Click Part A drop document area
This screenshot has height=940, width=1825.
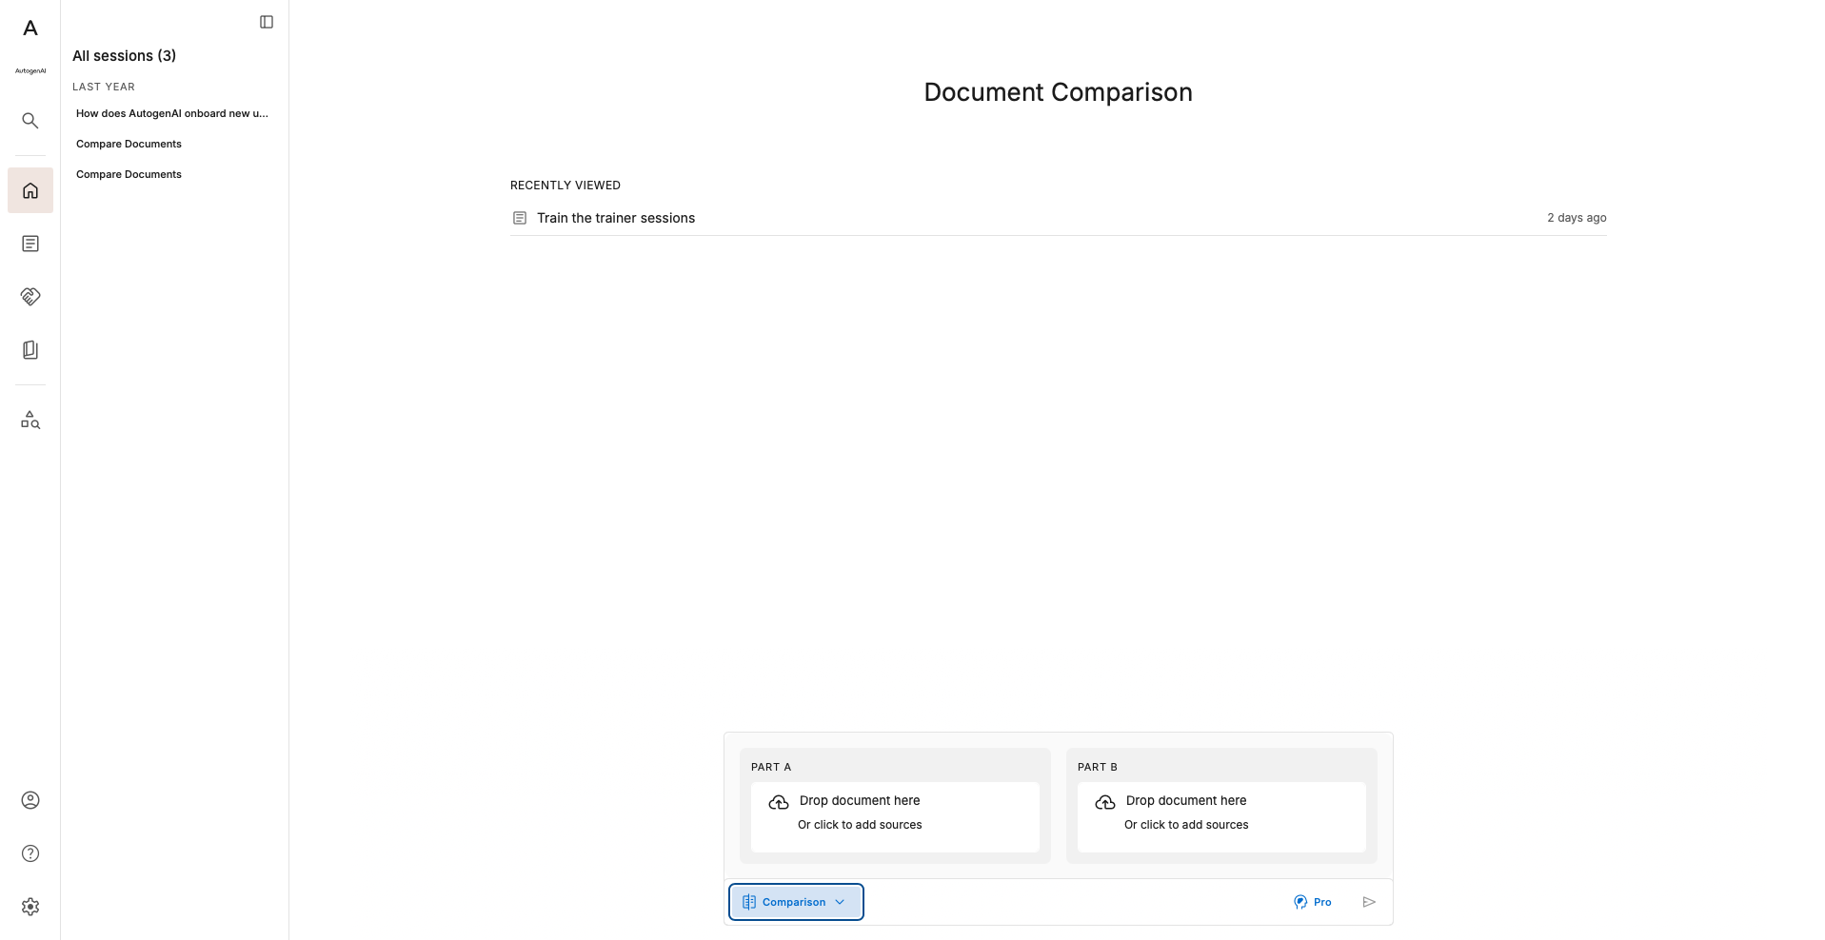(x=895, y=817)
